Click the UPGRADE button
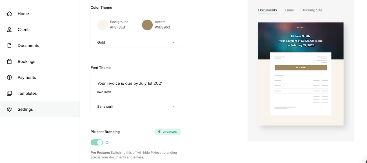This screenshot has width=367, height=163. coord(168,132)
